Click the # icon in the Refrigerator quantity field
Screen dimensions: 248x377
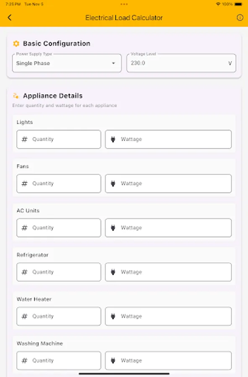(x=24, y=272)
